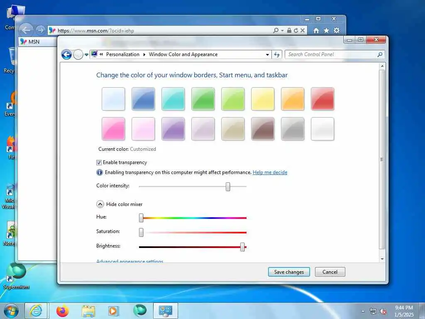Click the Cancel button
The height and width of the screenshot is (319, 425).
(330, 272)
